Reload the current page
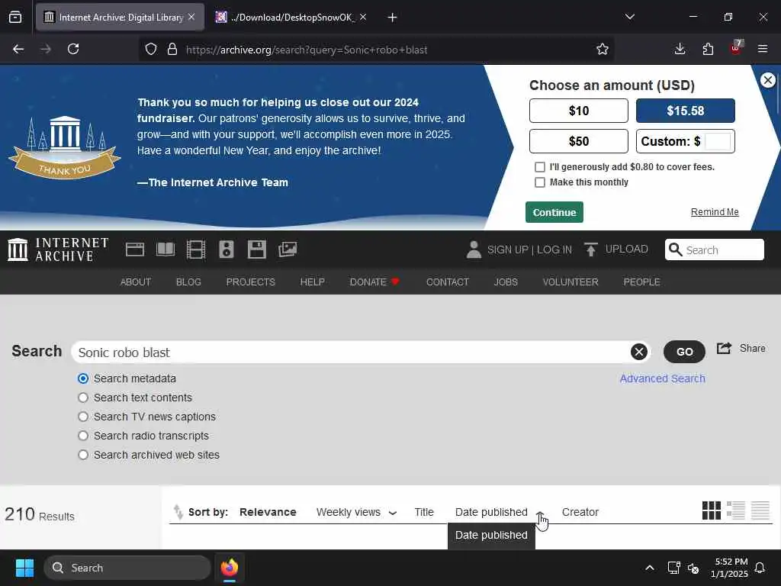The image size is (781, 586). (73, 49)
